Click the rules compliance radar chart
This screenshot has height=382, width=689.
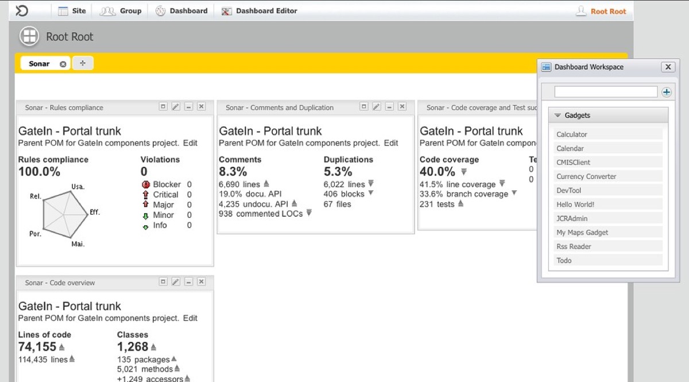[64, 215]
